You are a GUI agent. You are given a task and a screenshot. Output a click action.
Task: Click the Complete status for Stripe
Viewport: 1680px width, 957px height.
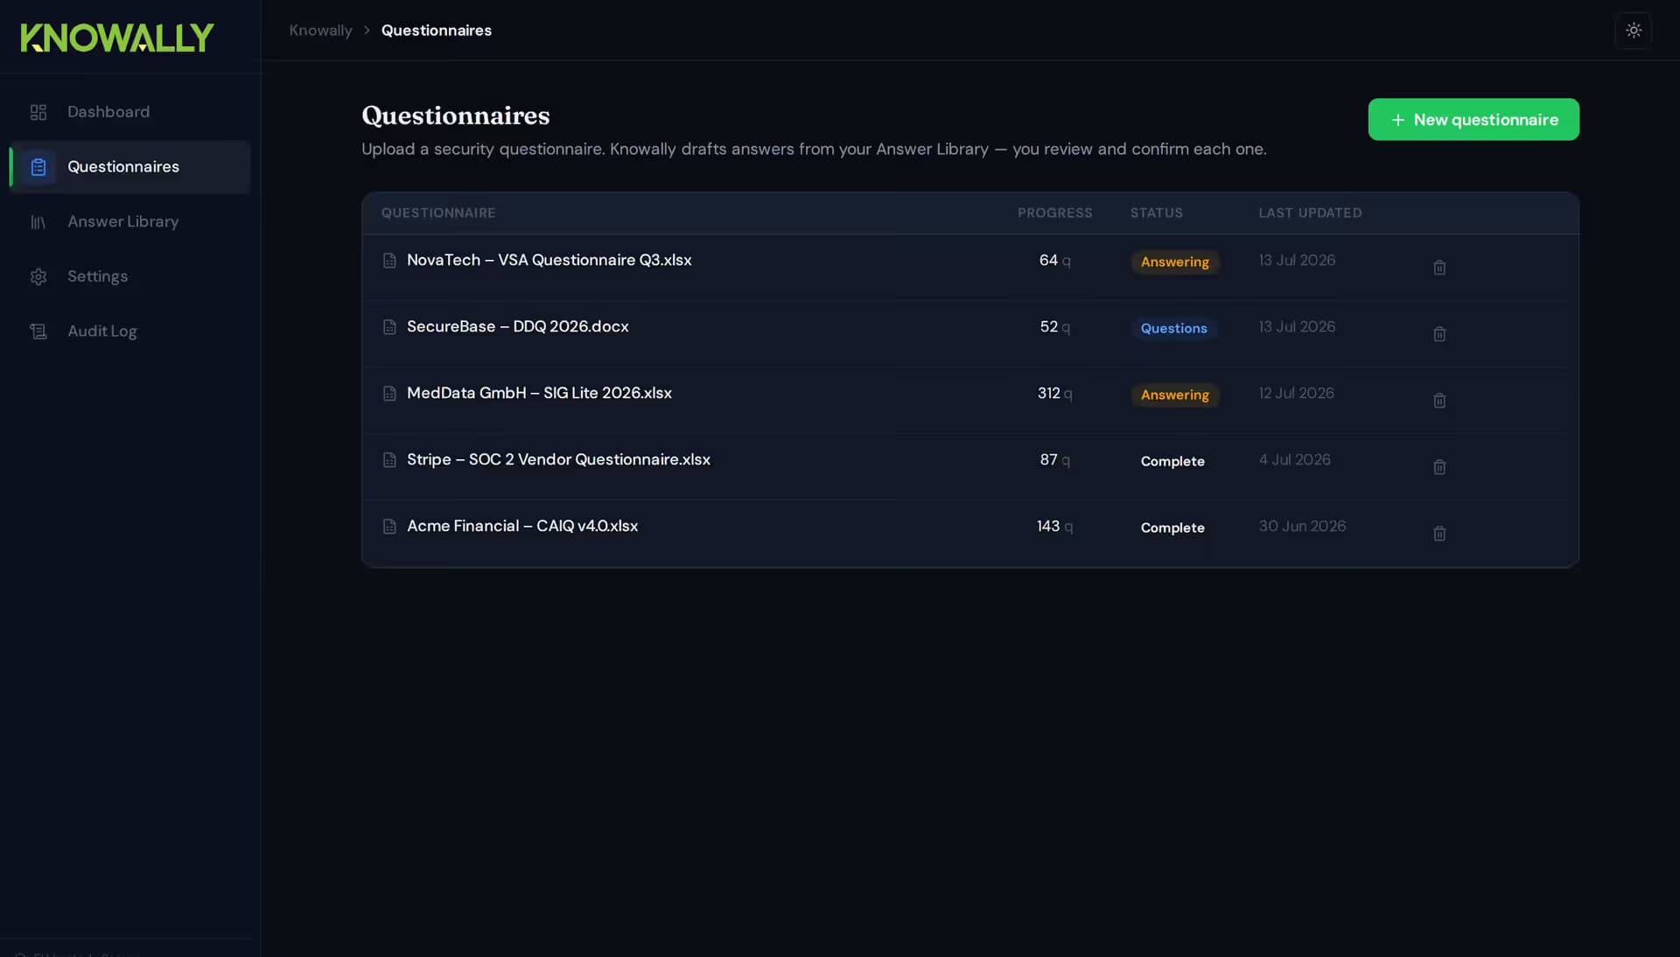click(1172, 462)
